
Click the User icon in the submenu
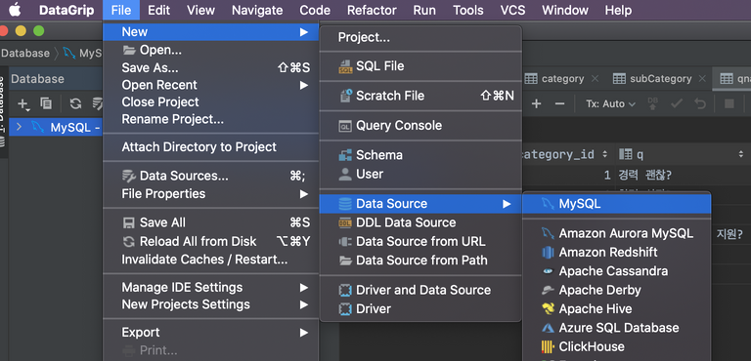pos(345,174)
